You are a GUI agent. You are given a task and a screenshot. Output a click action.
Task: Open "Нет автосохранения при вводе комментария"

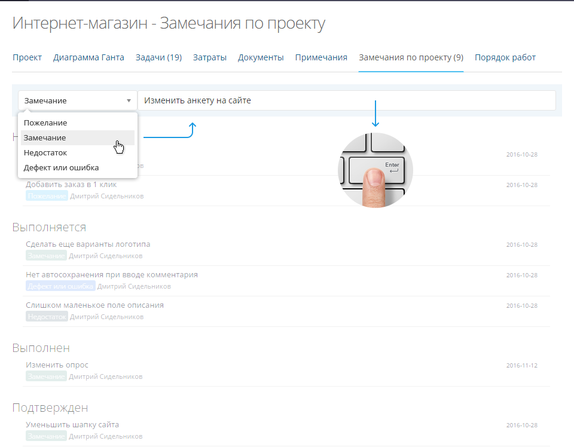111,274
